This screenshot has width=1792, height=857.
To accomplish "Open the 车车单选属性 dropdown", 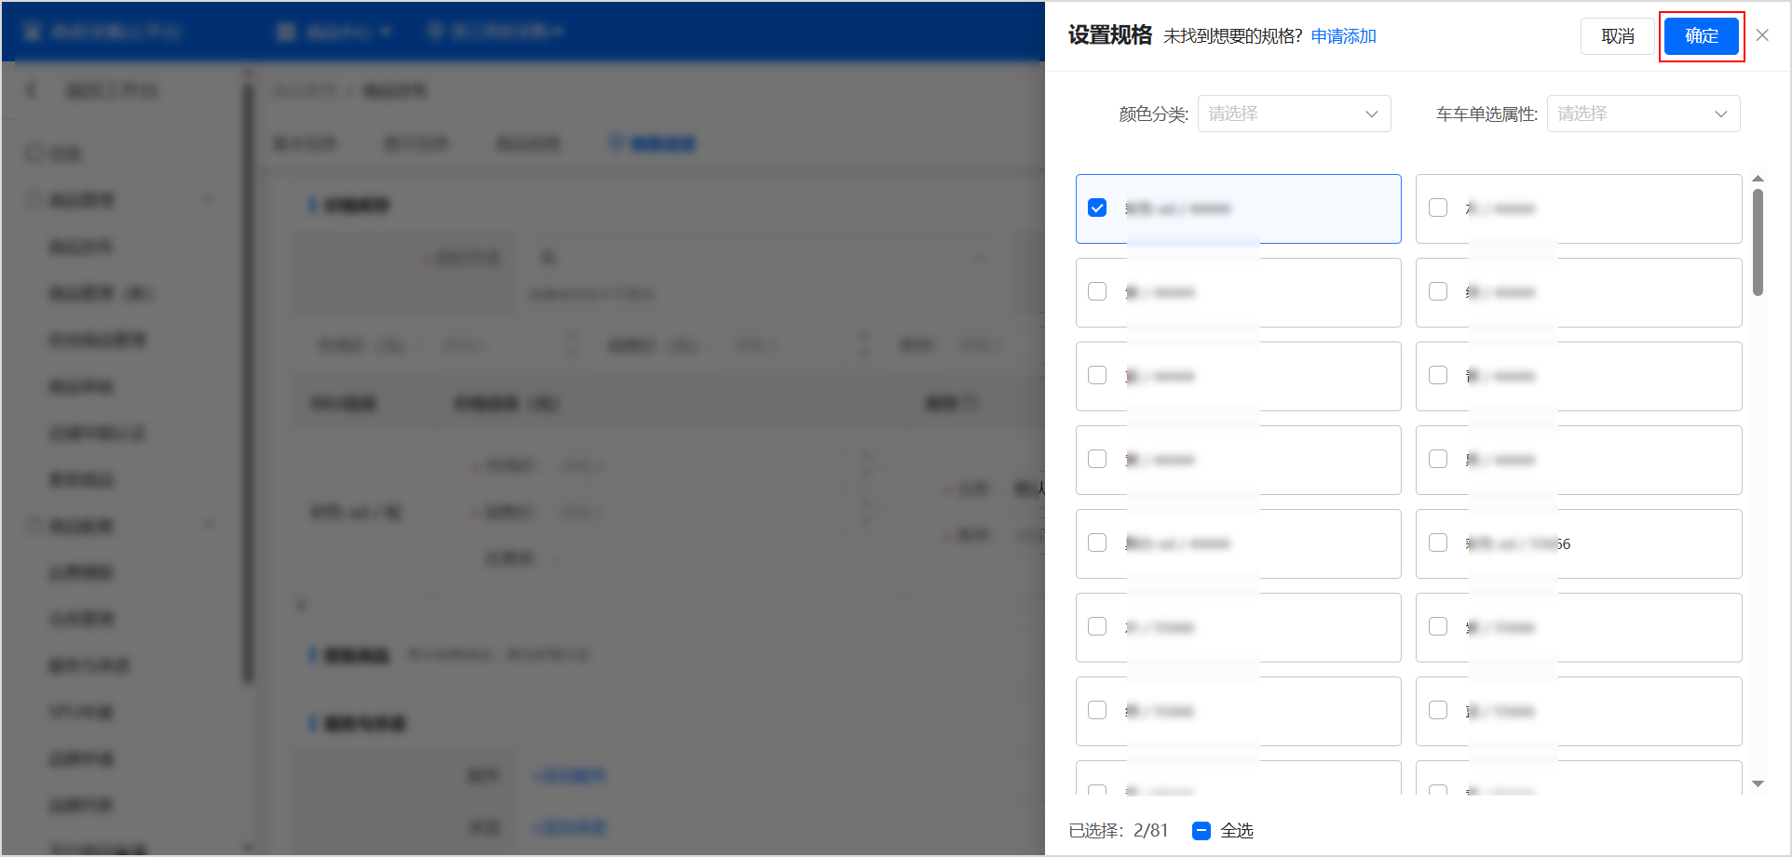I will [x=1642, y=114].
